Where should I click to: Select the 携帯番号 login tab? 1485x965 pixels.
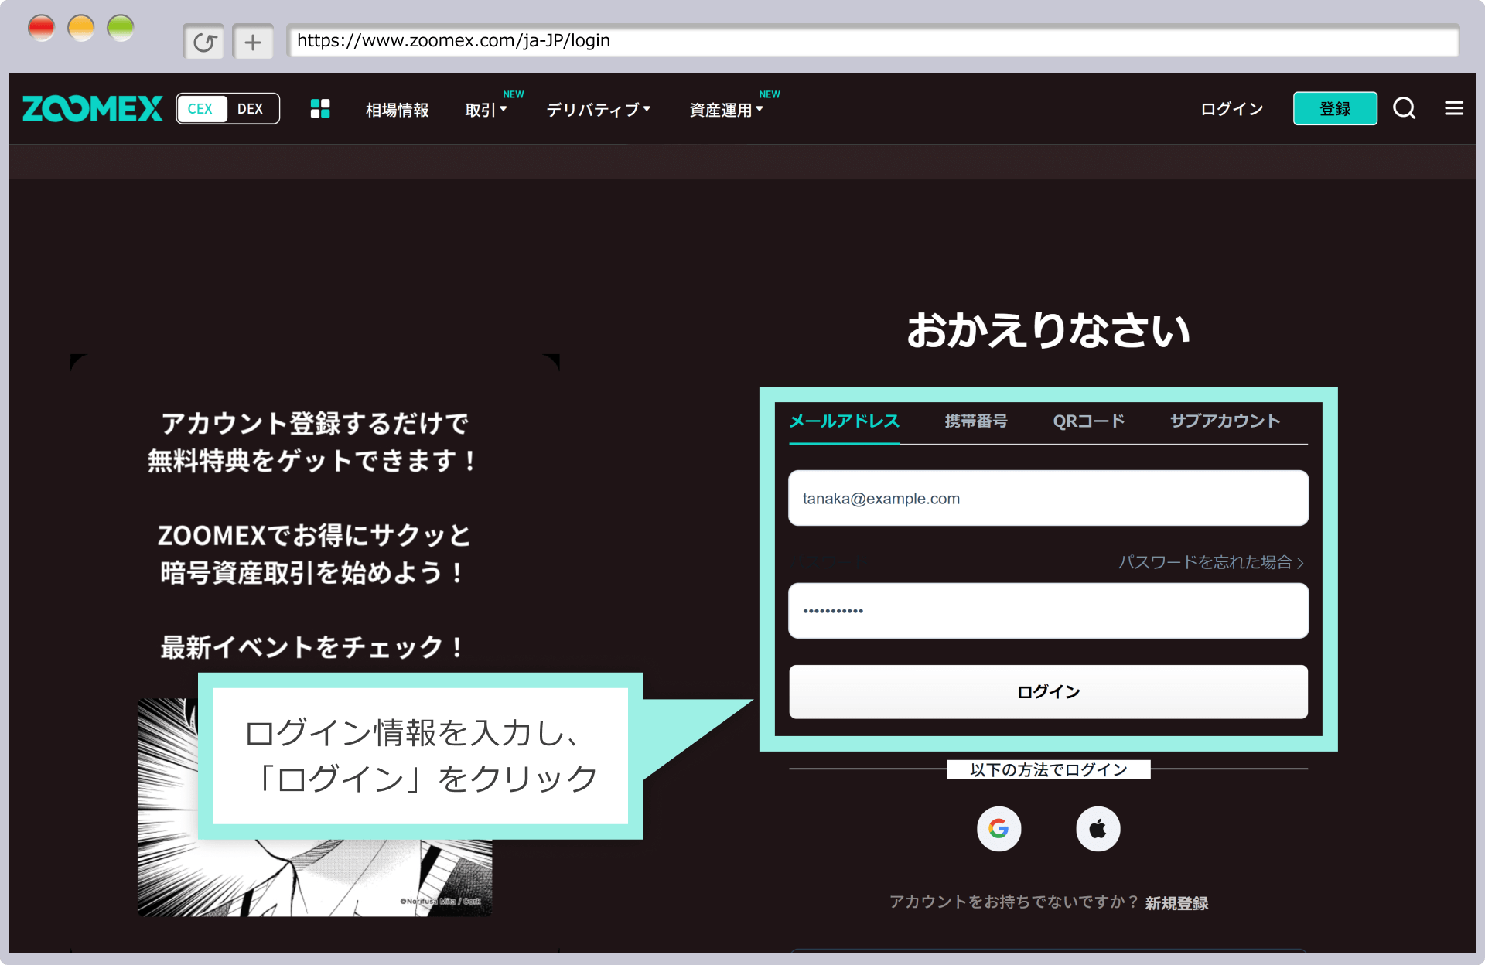click(x=976, y=421)
